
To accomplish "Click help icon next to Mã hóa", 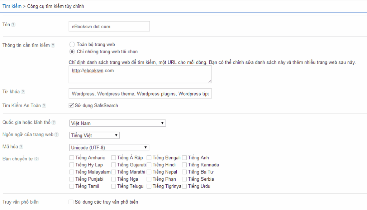I will point(21,147).
